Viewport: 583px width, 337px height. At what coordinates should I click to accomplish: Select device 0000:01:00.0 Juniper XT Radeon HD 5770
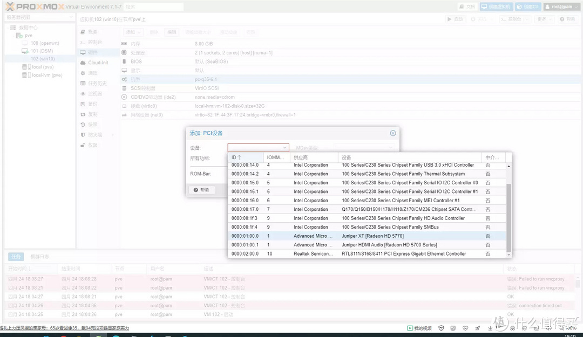(x=367, y=236)
